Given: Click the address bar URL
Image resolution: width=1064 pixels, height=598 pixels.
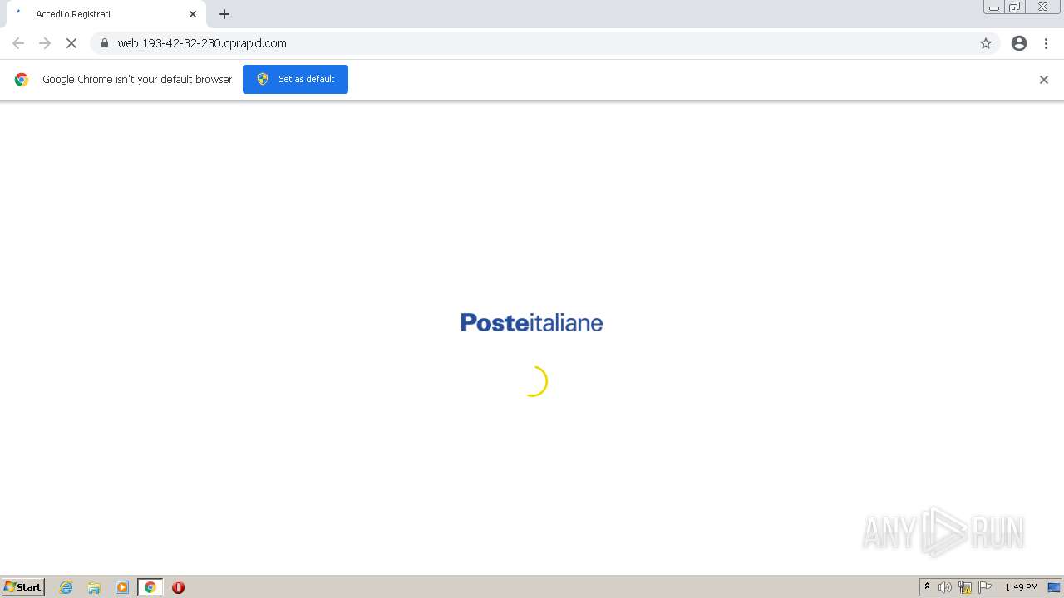Looking at the screenshot, I should (202, 43).
